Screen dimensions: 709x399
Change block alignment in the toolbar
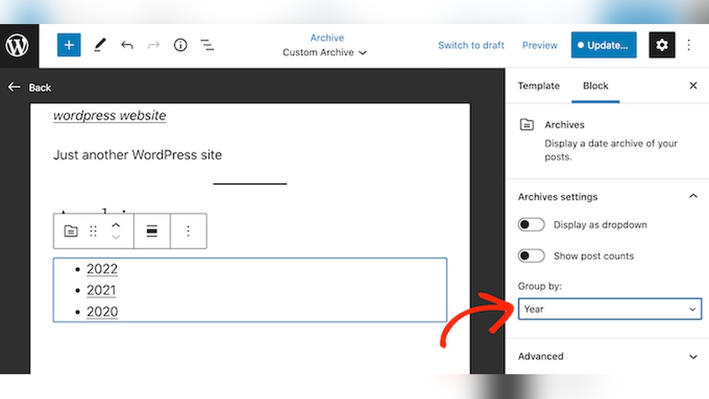[152, 231]
